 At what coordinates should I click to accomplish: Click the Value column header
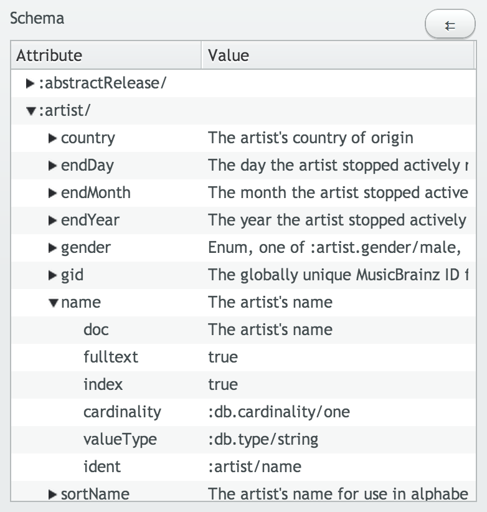(x=338, y=55)
